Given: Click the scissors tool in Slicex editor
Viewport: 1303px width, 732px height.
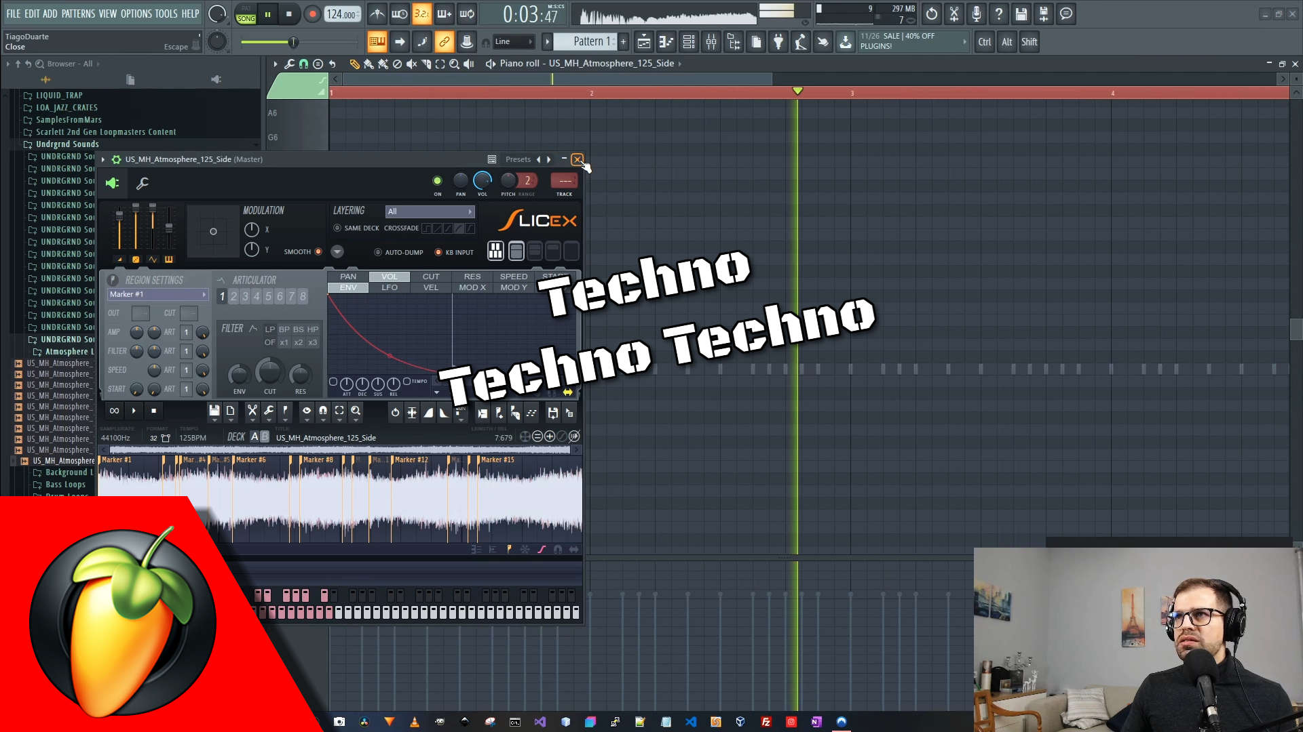Looking at the screenshot, I should (252, 411).
